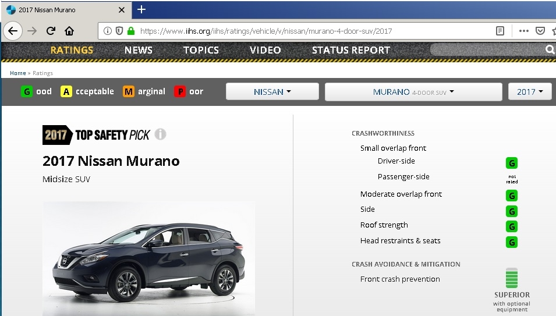This screenshot has height=316, width=556.
Task: Open the TOPICS menu
Action: click(201, 50)
